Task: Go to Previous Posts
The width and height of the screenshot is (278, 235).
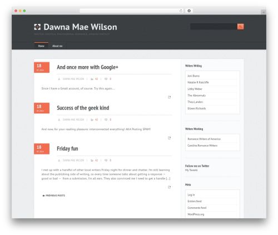Action: (x=54, y=196)
